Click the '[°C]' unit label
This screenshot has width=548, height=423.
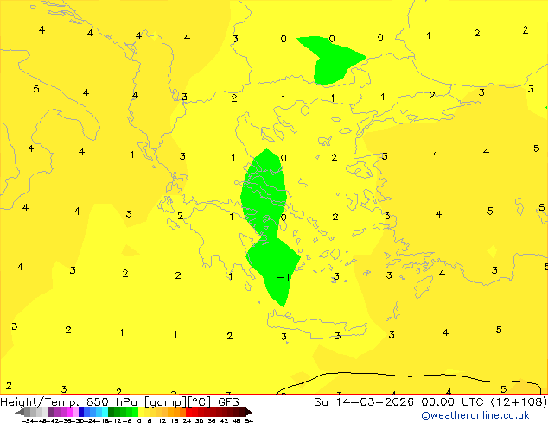[x=200, y=402]
